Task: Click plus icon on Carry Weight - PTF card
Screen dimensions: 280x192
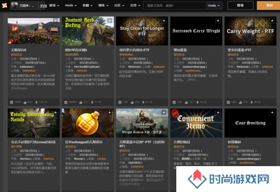Action: point(272,21)
